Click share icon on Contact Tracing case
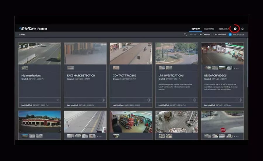Screen dimensions: 263x161 pyautogui.click(x=149, y=100)
